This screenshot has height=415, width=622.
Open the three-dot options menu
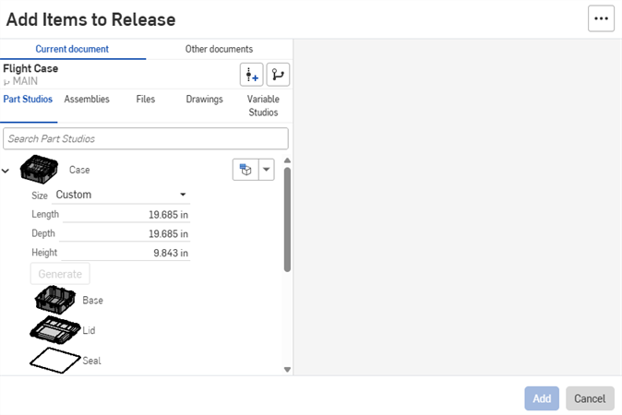coord(601,18)
